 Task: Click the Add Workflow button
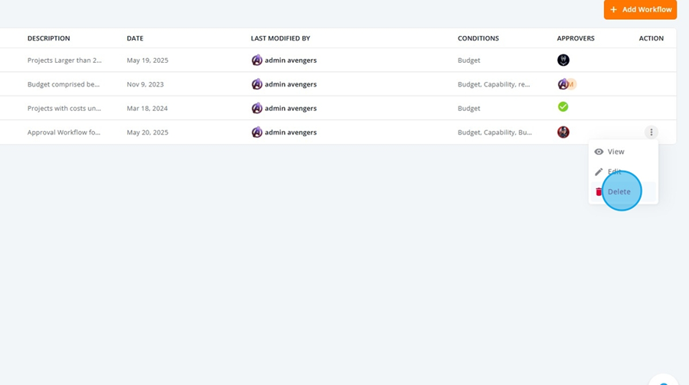(640, 9)
